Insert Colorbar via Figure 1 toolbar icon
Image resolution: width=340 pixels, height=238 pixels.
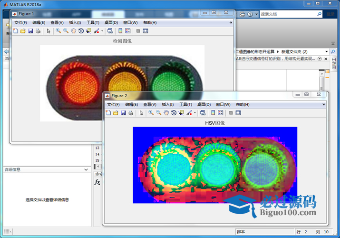coord(120,31)
